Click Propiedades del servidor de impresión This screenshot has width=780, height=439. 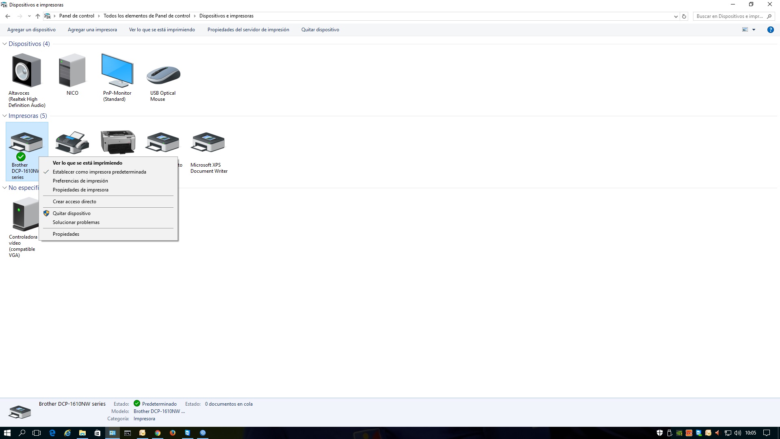(x=248, y=30)
